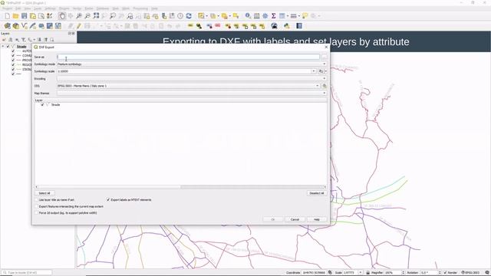Open the Symbology scale dropdown
The image size is (491, 276).
point(314,71)
